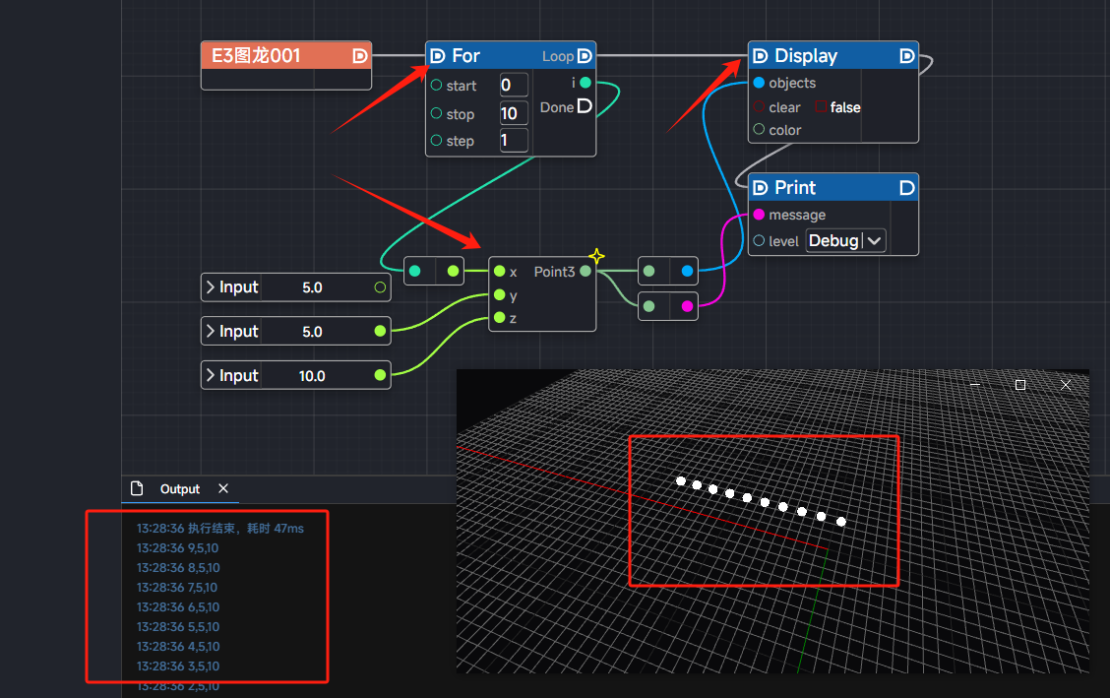Click the Loop output port on For node
Viewport: 1110px width, 698px height.
585,56
